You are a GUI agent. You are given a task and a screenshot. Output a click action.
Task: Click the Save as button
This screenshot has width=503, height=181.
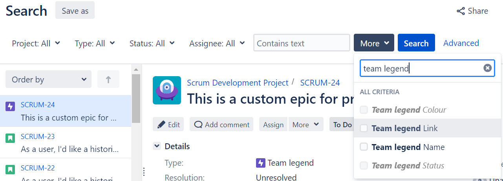[x=75, y=11]
